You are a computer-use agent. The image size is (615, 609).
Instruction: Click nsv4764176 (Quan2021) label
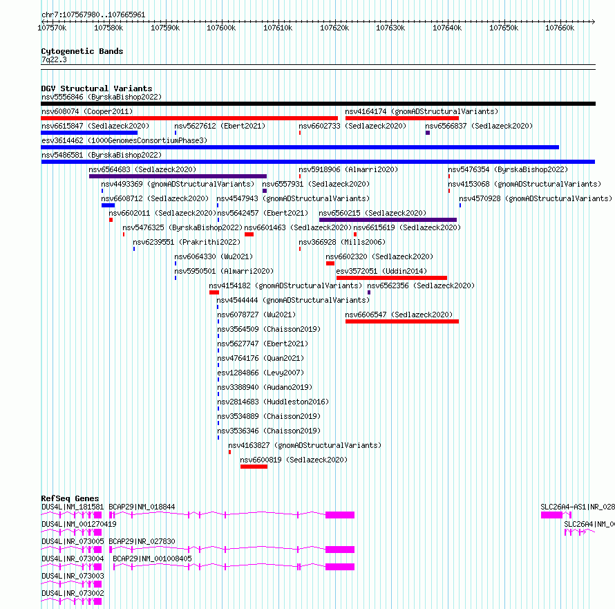coord(261,358)
